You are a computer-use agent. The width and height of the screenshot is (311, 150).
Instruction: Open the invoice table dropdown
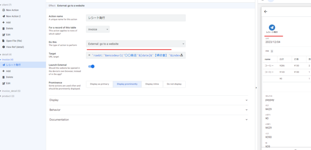click(x=98, y=29)
